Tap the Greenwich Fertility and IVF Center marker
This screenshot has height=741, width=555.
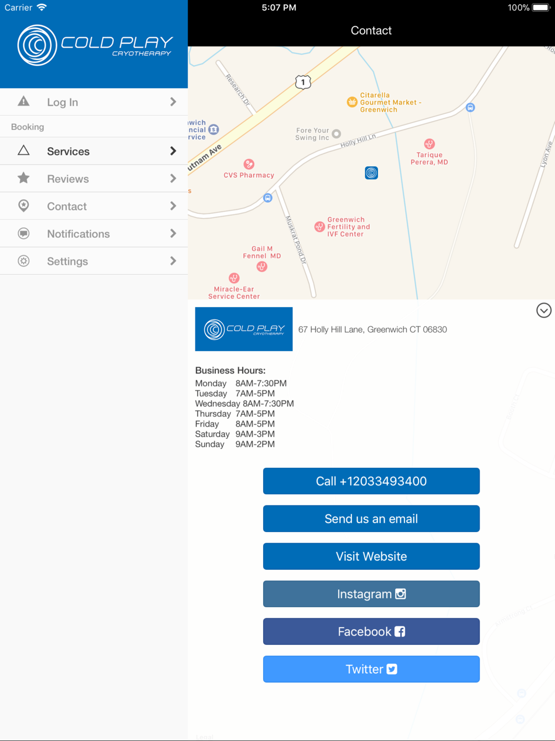click(320, 227)
